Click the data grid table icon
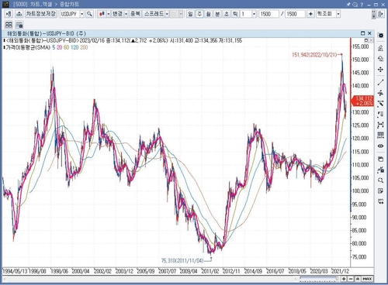This screenshot has height=285, width=388. point(380,136)
